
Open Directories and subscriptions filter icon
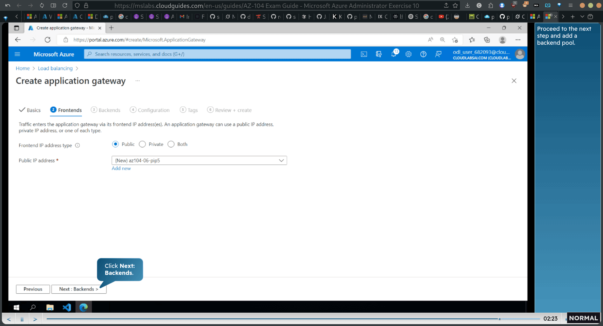(x=379, y=54)
